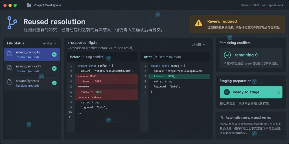Click the Before (during conflict) pane header
This screenshot has height=144, width=289.
tap(102, 57)
